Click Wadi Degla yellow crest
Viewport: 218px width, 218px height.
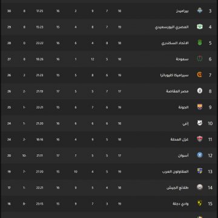click(x=200, y=203)
